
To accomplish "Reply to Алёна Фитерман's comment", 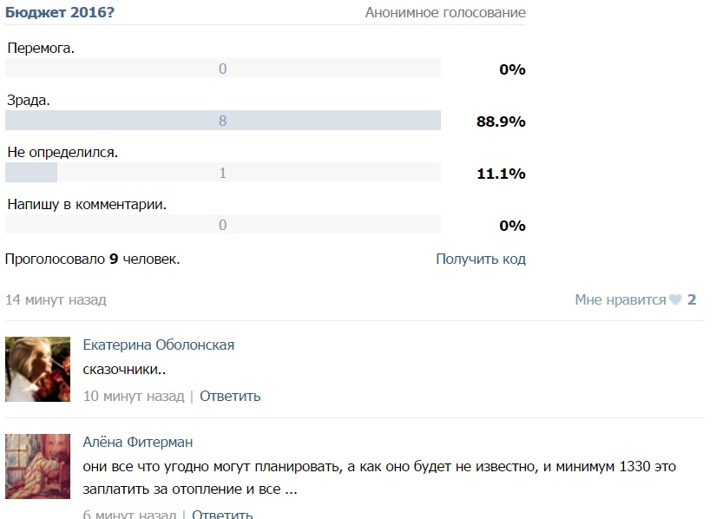I will pos(222,514).
